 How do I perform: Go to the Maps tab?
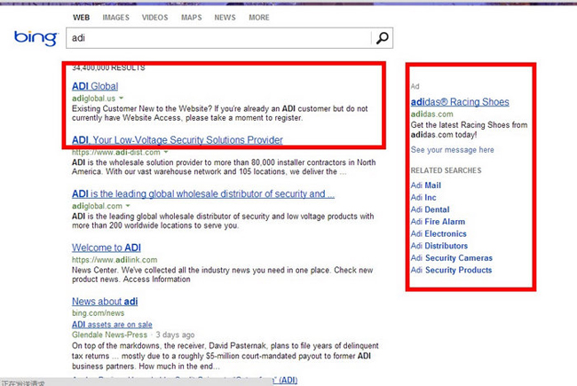tap(191, 17)
